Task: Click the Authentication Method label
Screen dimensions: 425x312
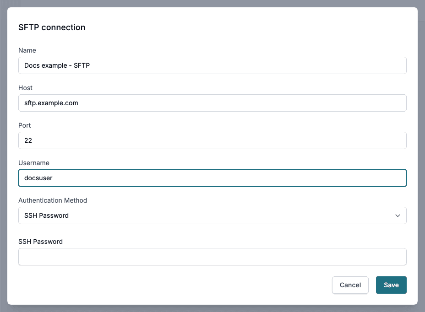Action: pyautogui.click(x=53, y=200)
